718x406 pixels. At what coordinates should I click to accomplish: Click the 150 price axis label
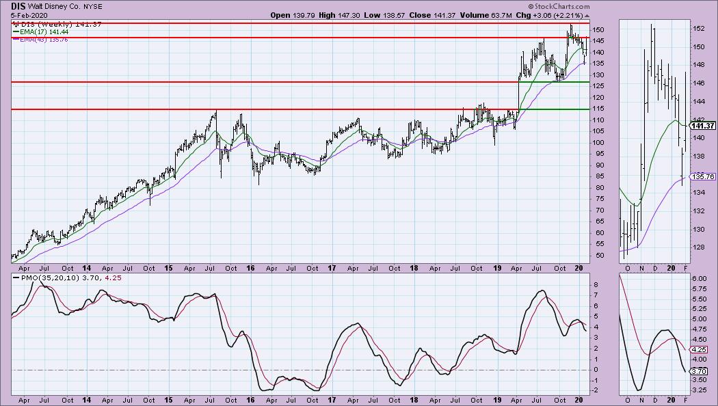tap(598, 30)
